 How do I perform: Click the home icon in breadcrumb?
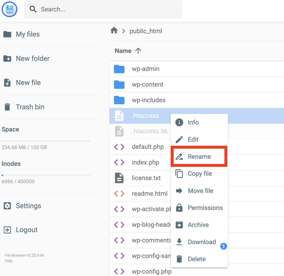click(x=114, y=31)
